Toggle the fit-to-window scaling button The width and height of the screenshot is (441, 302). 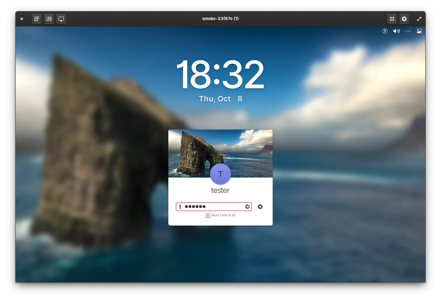(x=392, y=19)
